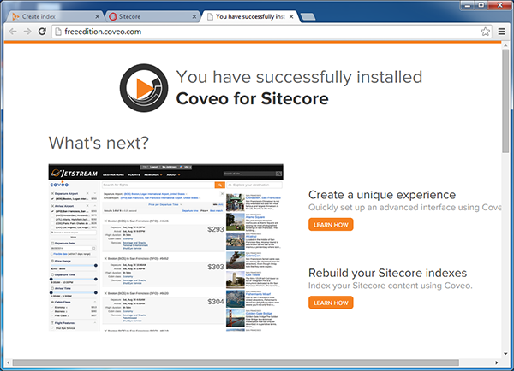Click the browser back arrow
Viewport: 514px width, 371px height.
point(13,32)
